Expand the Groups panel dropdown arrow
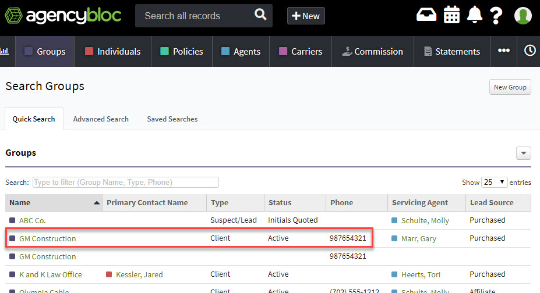This screenshot has width=540, height=293. (x=524, y=153)
